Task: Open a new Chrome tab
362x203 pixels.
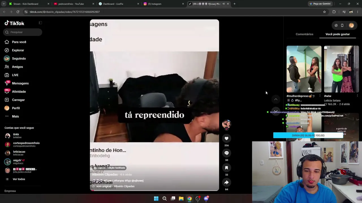Action: pyautogui.click(x=234, y=4)
